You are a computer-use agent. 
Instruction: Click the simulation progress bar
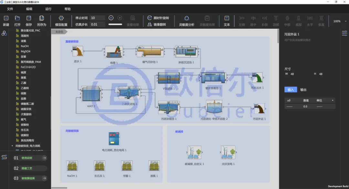click(x=115, y=24)
